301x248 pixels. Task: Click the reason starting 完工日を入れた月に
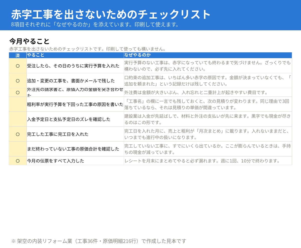pos(208,134)
